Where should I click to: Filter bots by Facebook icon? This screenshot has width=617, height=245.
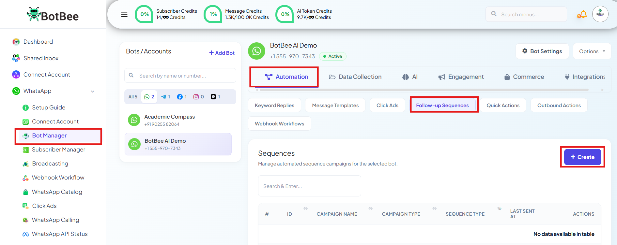pyautogui.click(x=182, y=97)
